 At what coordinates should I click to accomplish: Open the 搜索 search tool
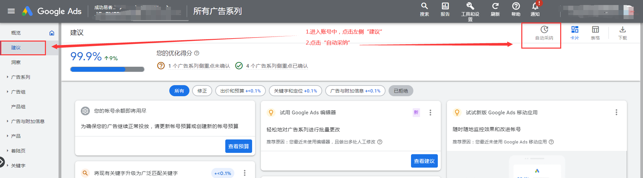click(x=424, y=9)
